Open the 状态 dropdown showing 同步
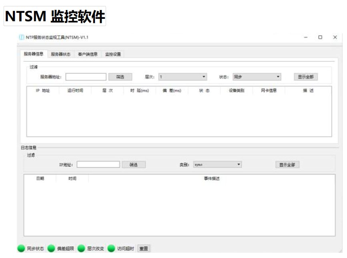The height and width of the screenshot is (258, 347). pos(257,77)
